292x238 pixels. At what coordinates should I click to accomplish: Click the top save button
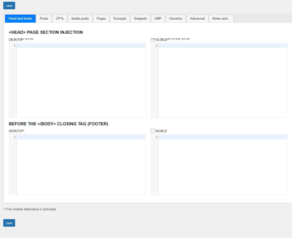9,5
